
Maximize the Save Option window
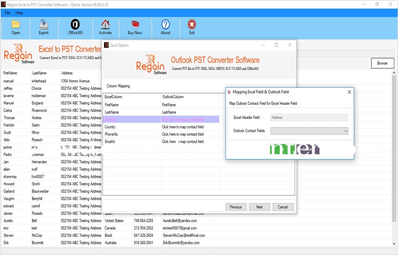click(276, 45)
